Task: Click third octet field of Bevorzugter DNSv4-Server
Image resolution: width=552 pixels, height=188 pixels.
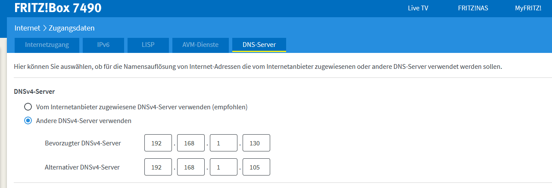Action: click(x=224, y=143)
